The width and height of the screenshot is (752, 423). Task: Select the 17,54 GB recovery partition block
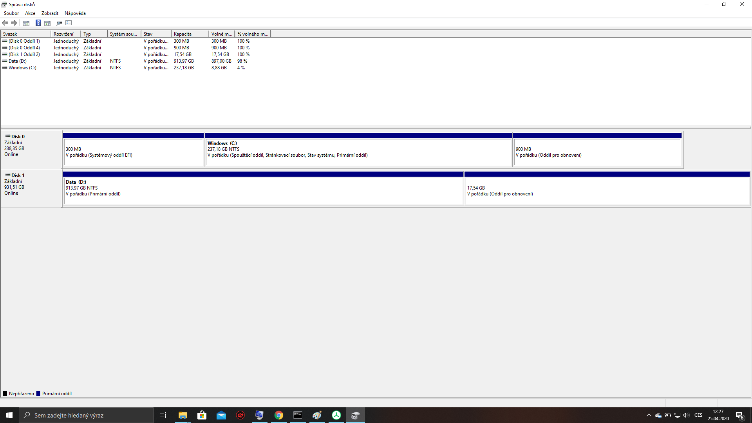[x=606, y=191]
